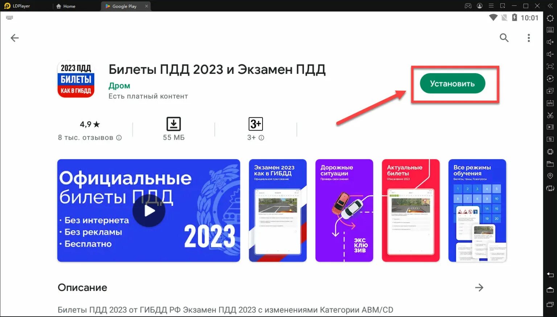Click the 10:01 clock in status bar
557x317 pixels.
(x=529, y=18)
